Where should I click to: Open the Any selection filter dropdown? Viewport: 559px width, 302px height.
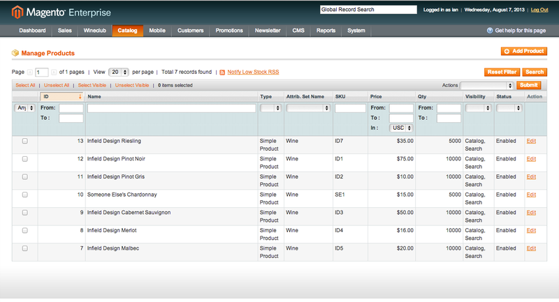(24, 108)
